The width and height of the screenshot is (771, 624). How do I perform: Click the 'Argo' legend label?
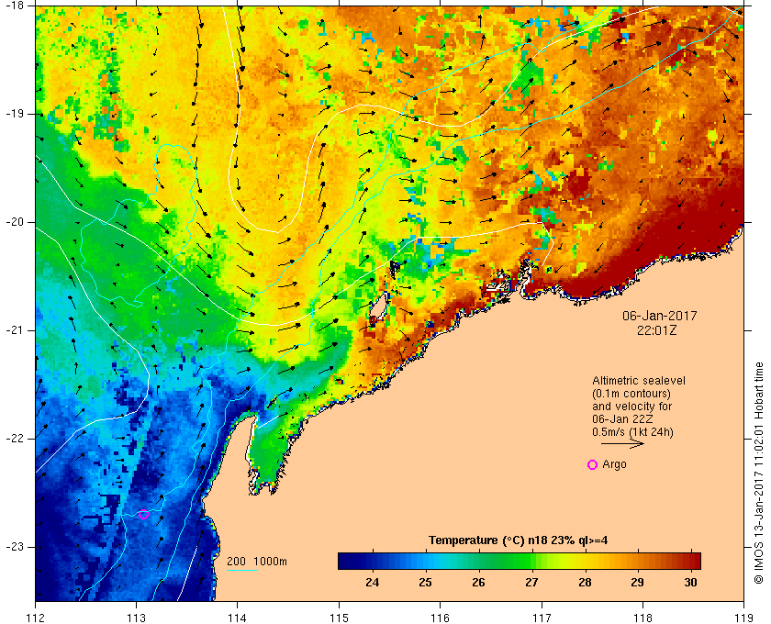[615, 464]
